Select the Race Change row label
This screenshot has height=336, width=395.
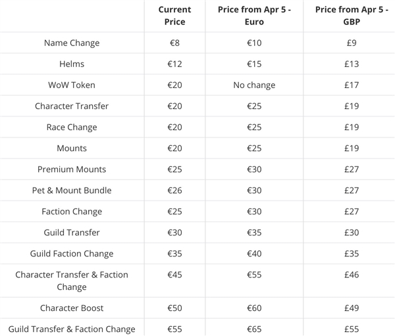tap(72, 127)
